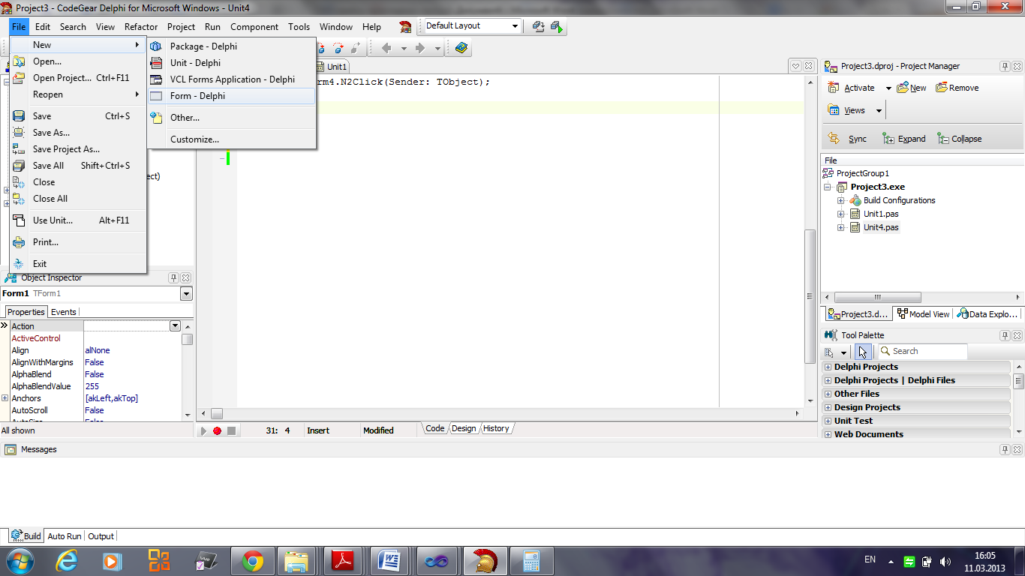
Task: Click Views in Project Manager
Action: 847,110
